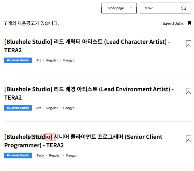Screen dimensions: 194x171
Task: Click the 7 job postings count text
Action: [32, 23]
